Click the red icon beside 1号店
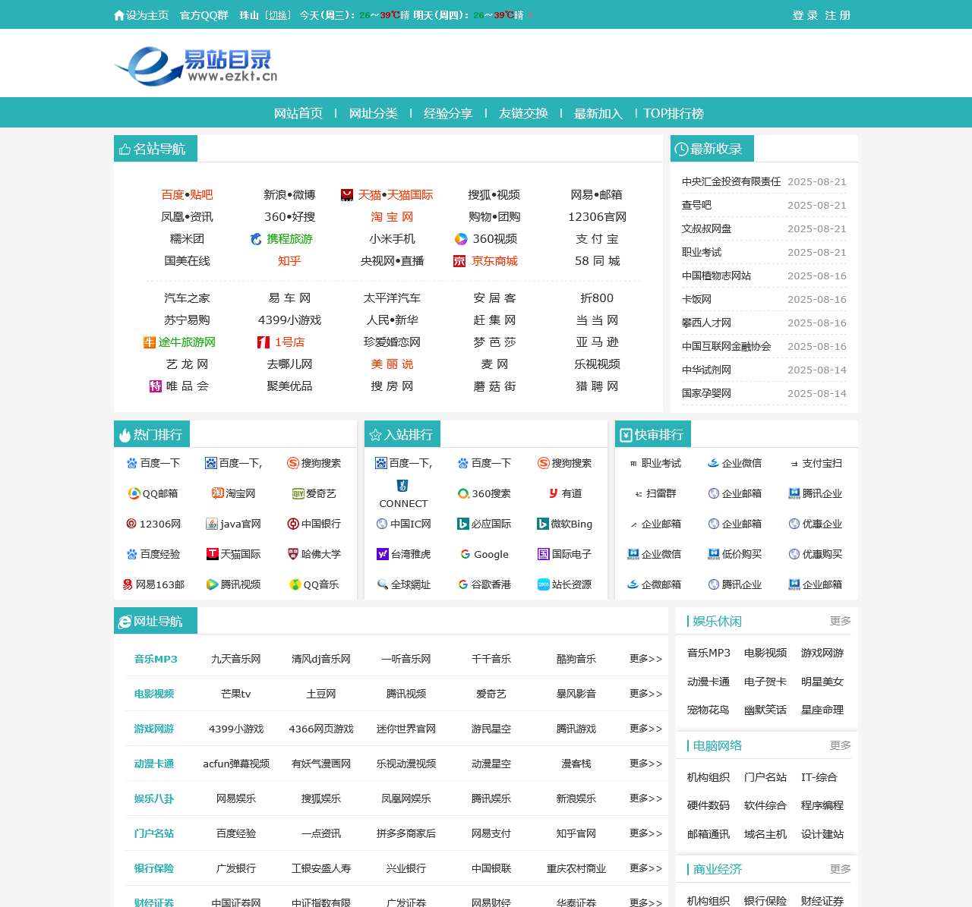 264,342
